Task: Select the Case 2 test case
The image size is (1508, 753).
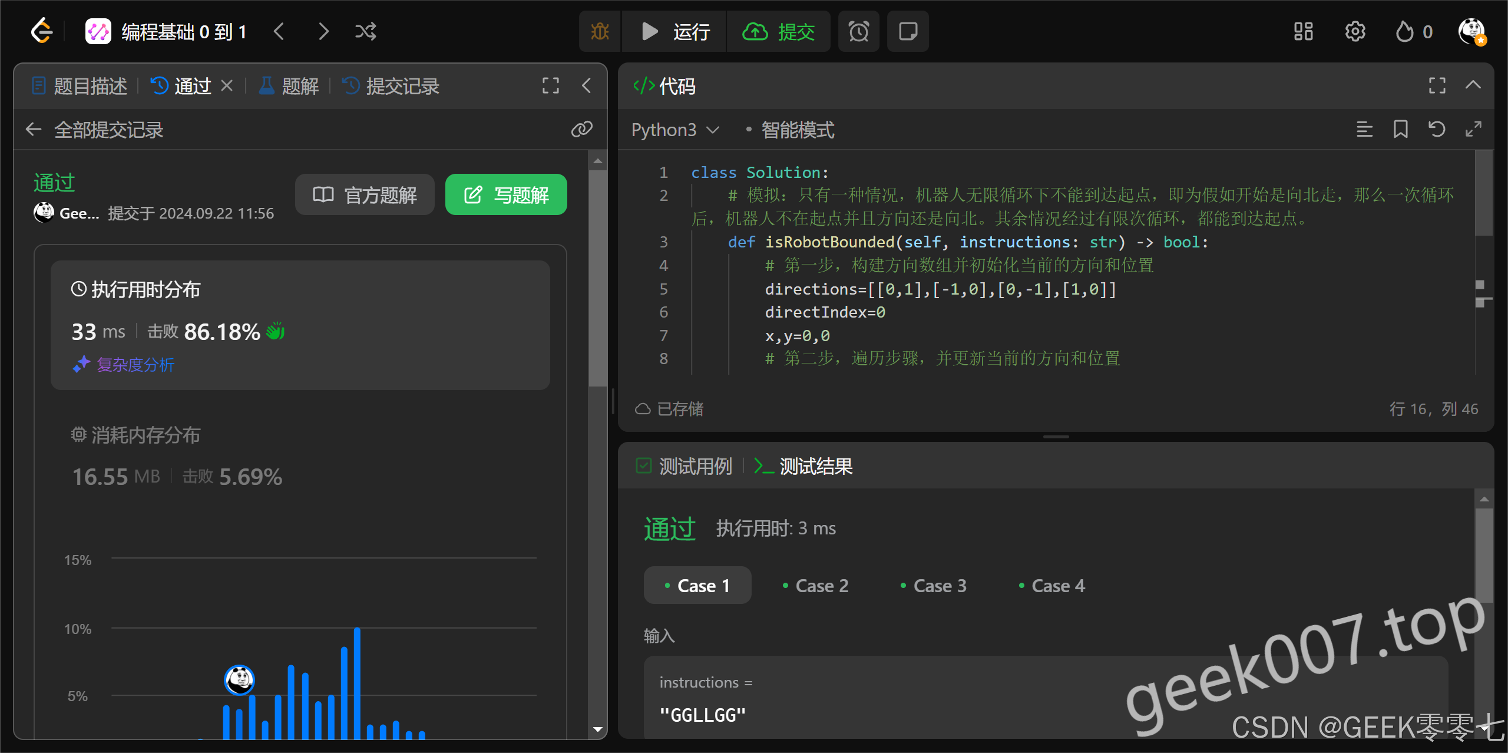Action: pyautogui.click(x=816, y=586)
